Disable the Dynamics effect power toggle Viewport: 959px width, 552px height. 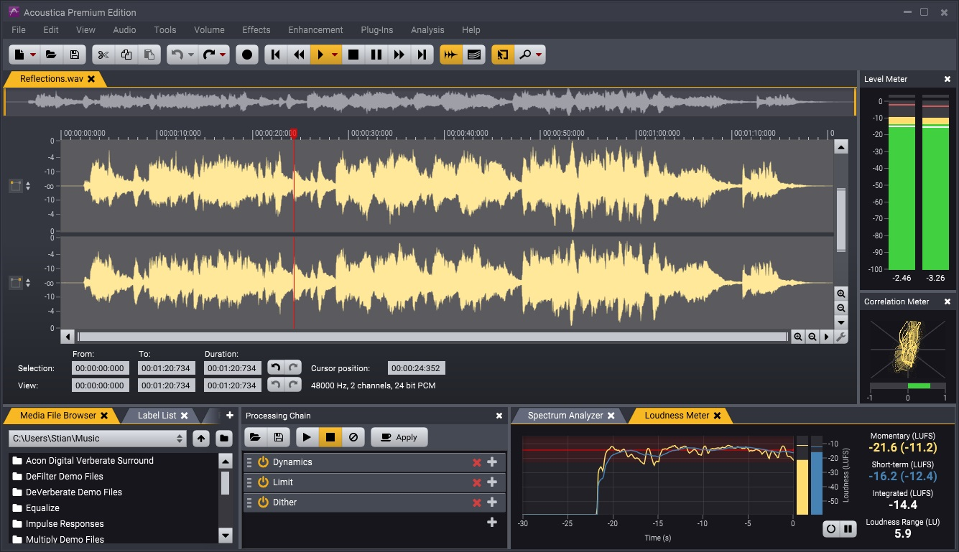pos(262,462)
